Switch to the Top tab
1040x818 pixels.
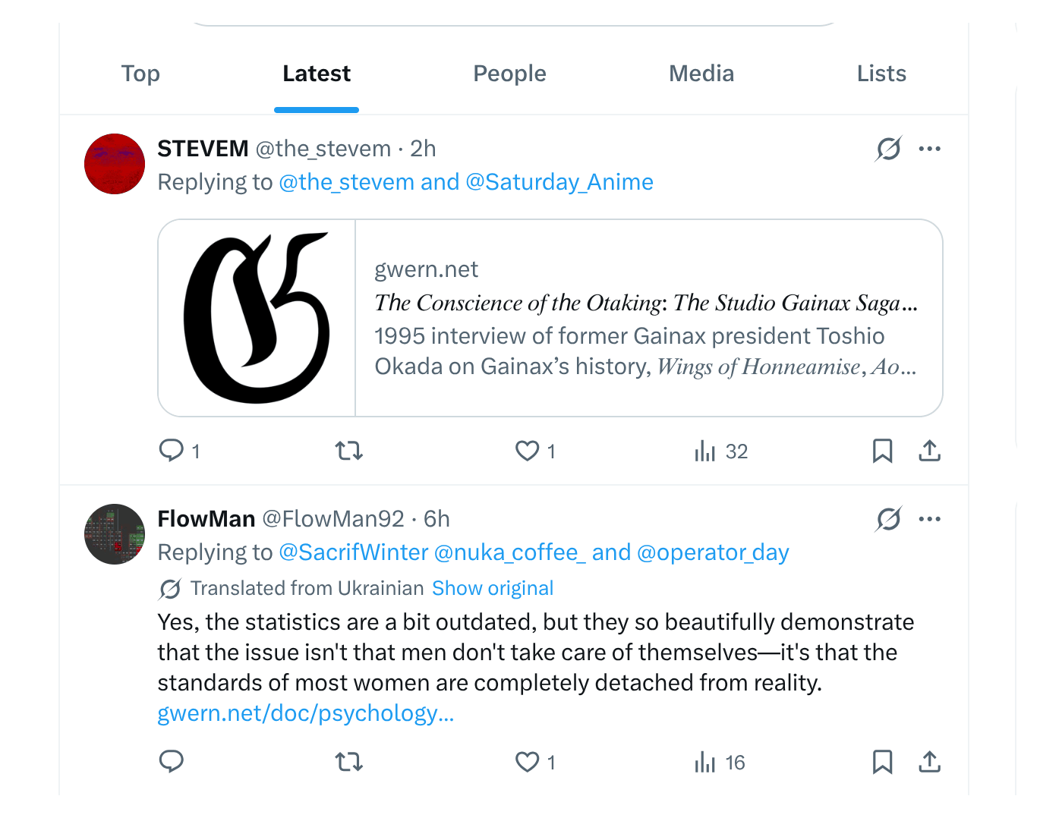(140, 74)
